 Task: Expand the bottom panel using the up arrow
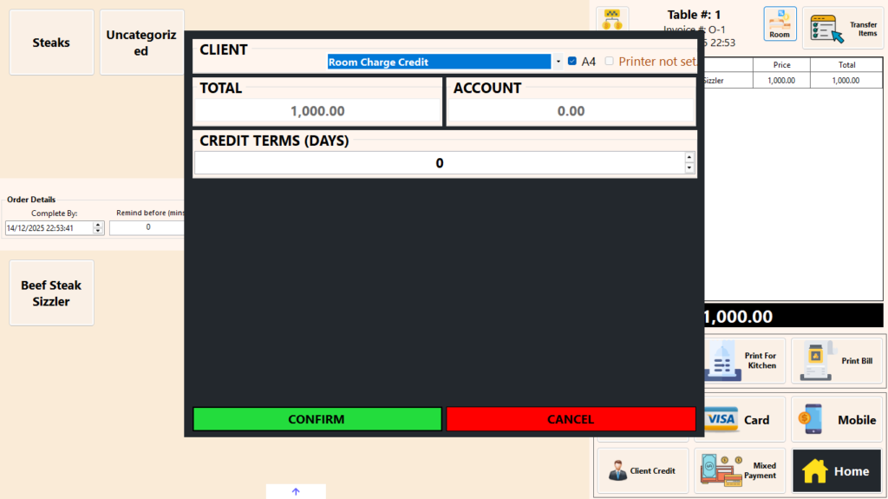(x=296, y=491)
